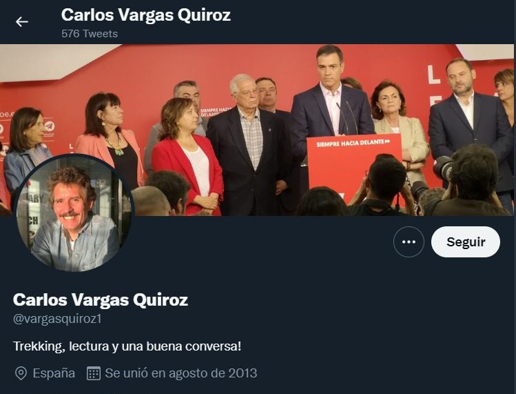The image size is (516, 394).
Task: Open the red PSOE banner header photo
Action: point(258,130)
